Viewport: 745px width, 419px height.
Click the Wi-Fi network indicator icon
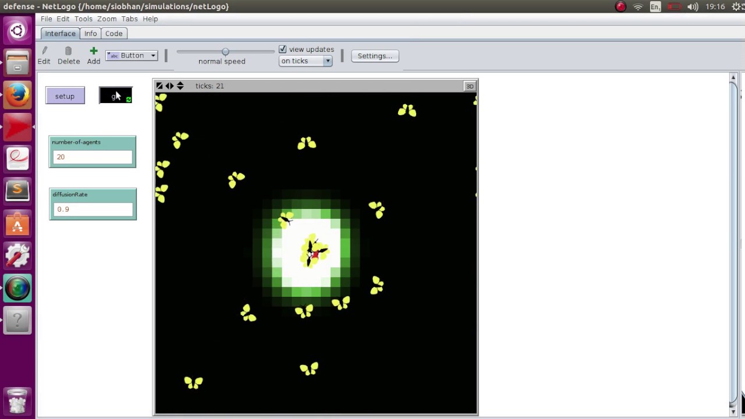(x=638, y=6)
